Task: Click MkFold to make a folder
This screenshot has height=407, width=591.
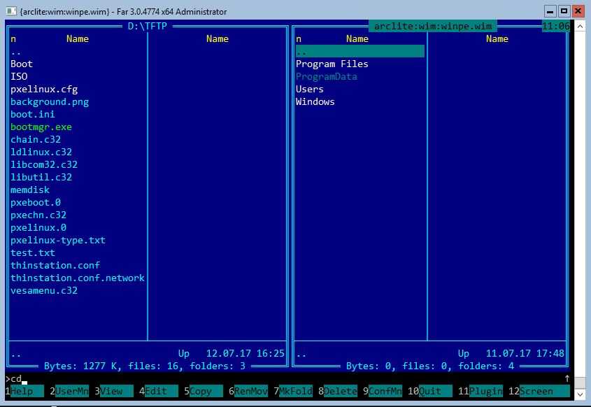Action: coord(295,392)
